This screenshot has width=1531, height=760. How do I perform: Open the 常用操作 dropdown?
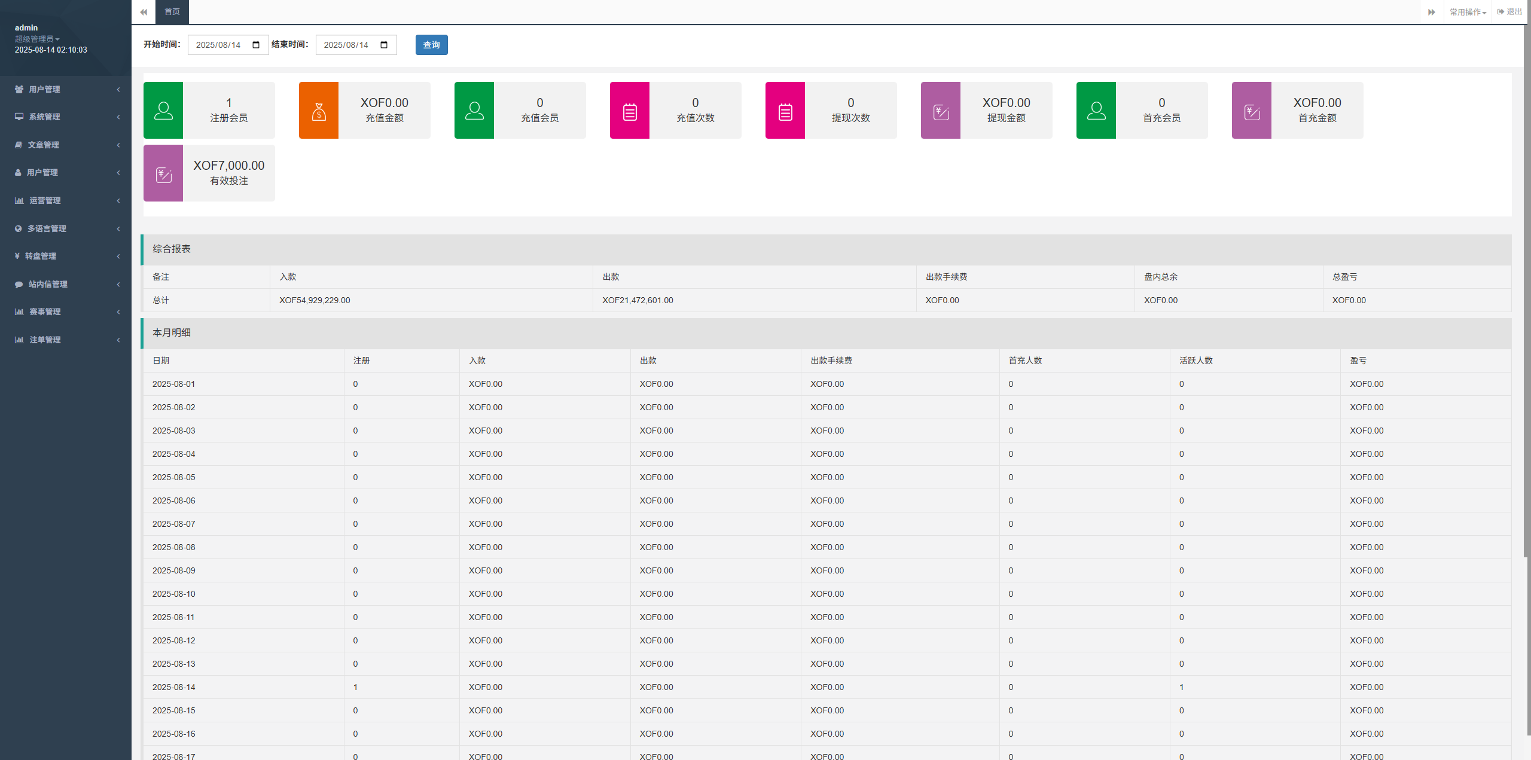pyautogui.click(x=1468, y=12)
